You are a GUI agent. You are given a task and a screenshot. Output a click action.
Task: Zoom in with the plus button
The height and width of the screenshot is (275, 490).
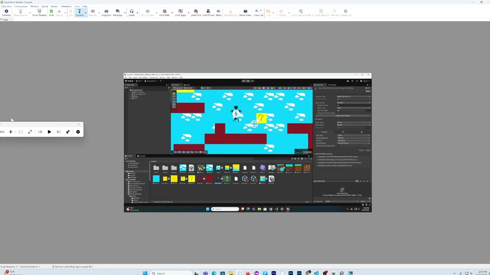pos(11,132)
